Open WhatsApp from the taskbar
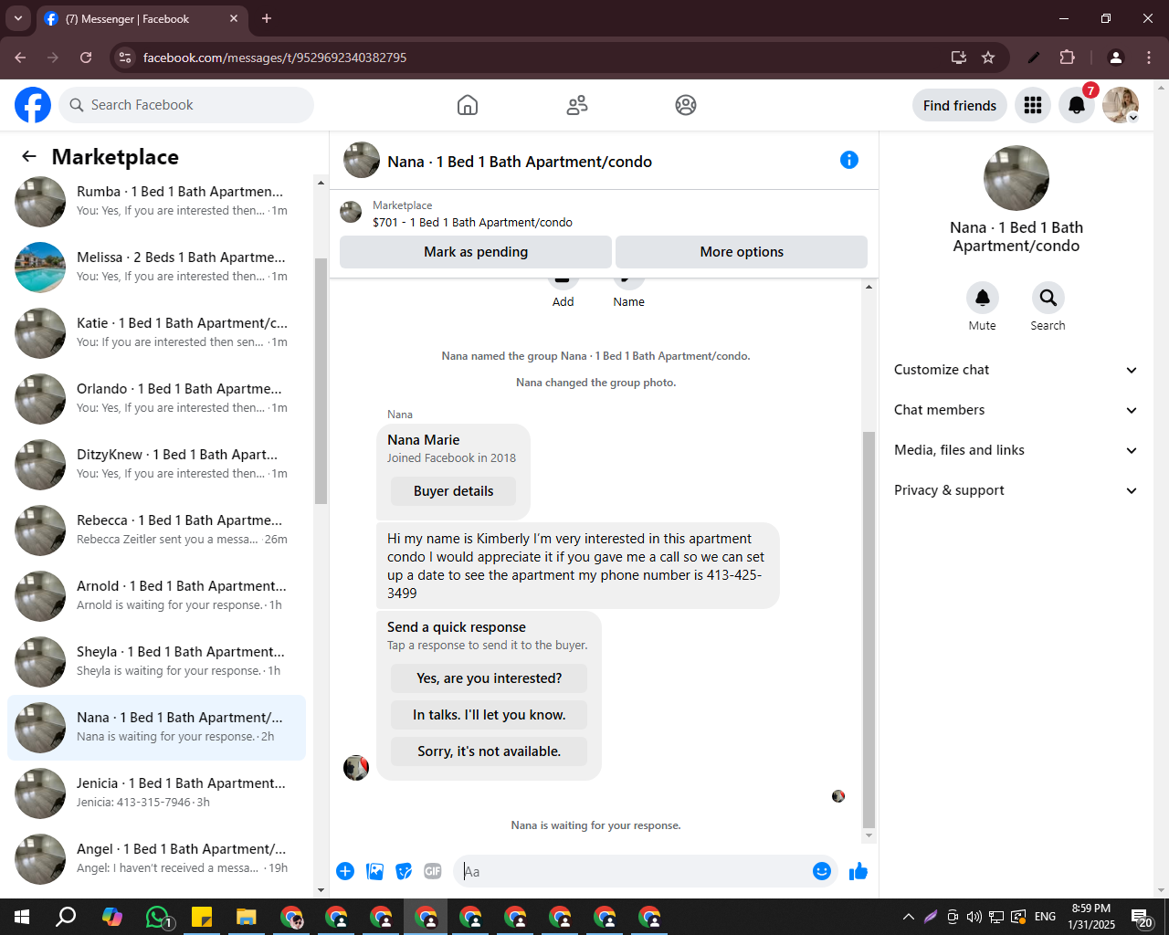This screenshot has height=935, width=1169. point(157,917)
